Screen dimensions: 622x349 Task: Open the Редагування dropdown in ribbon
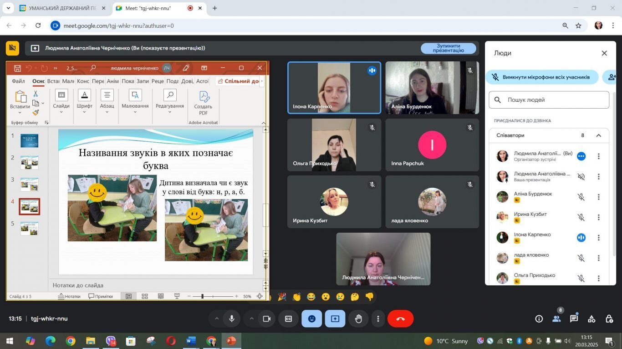click(170, 102)
